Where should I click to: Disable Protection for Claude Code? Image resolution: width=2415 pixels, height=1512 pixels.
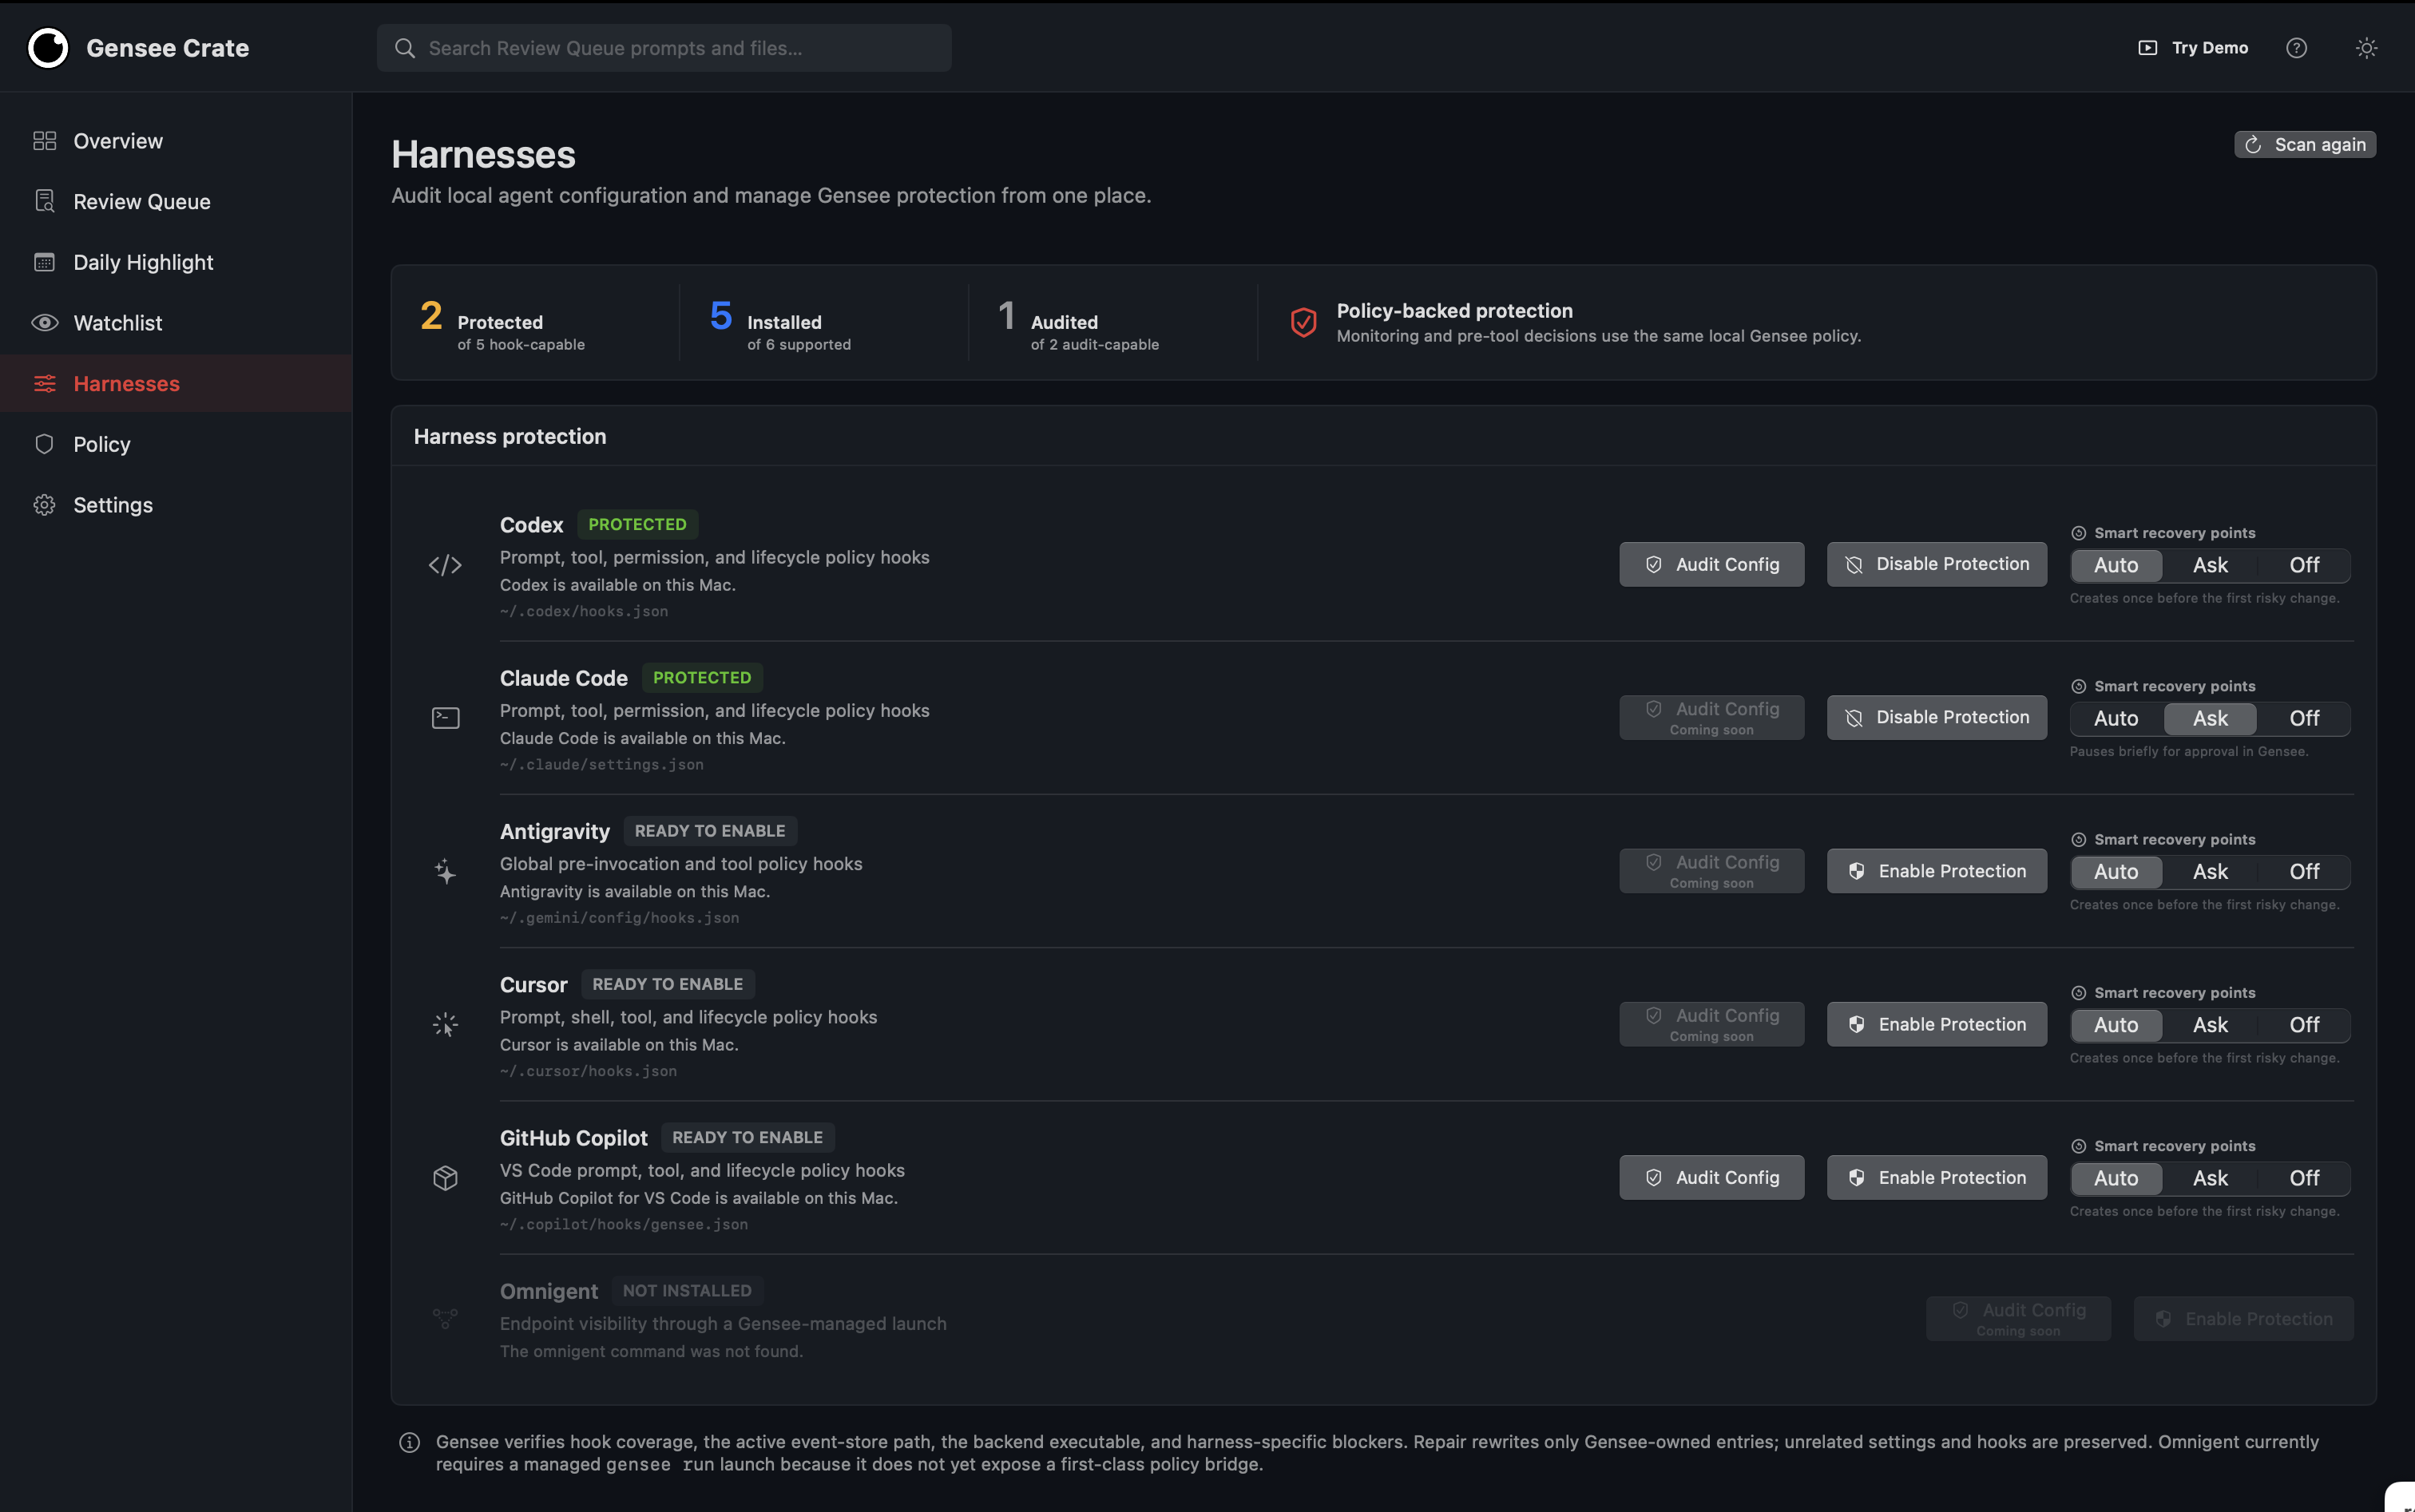(1937, 717)
